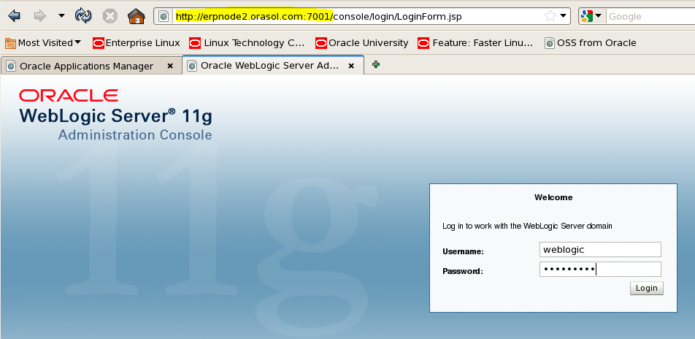Click the stop loading button
This screenshot has width=695, height=339.
[x=110, y=16]
